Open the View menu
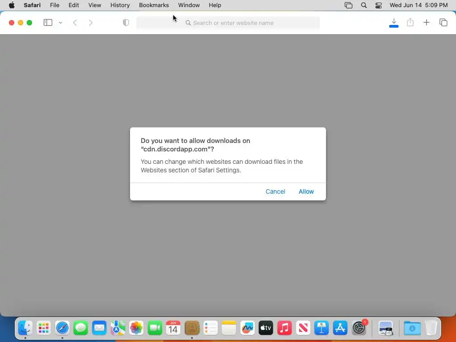Screen dimensions: 456x342 coord(94,5)
